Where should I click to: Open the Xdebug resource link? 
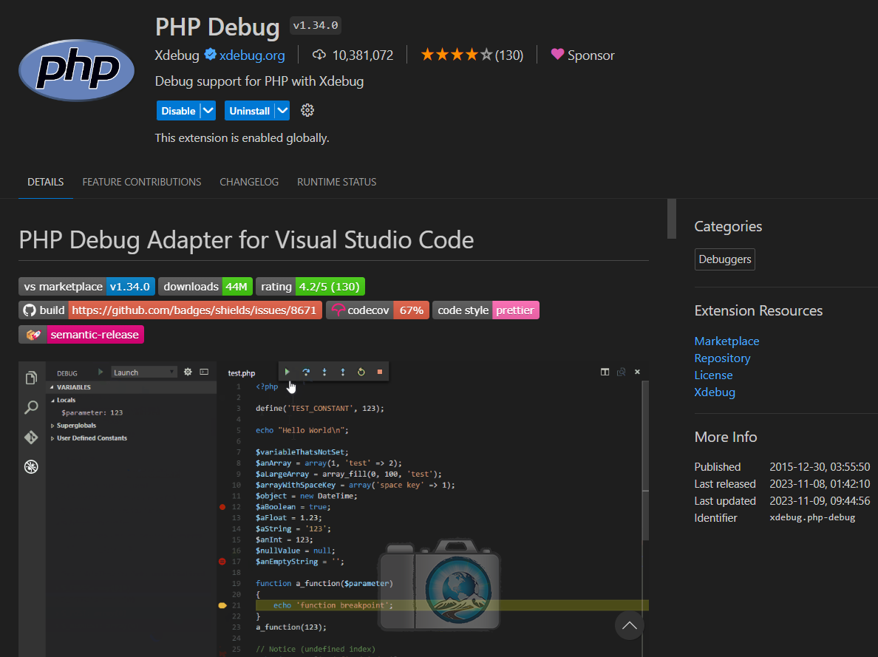[715, 392]
